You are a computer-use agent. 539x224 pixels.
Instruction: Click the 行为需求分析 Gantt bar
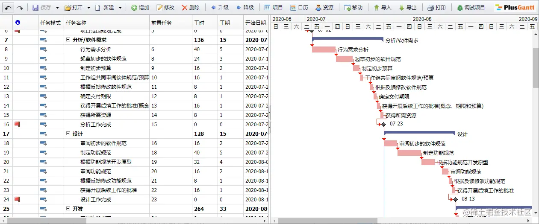point(324,49)
